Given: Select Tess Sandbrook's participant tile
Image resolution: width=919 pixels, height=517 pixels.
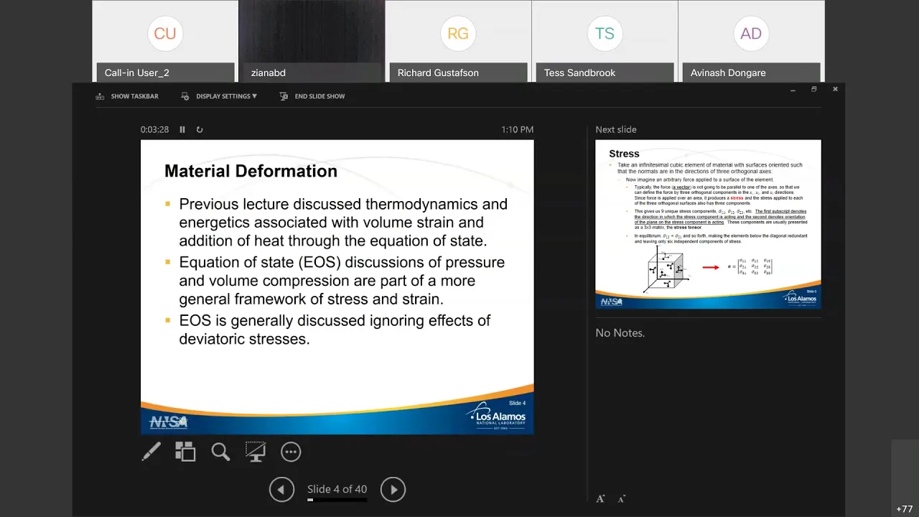Looking at the screenshot, I should (605, 41).
